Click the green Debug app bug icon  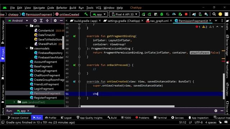(x=162, y=14)
